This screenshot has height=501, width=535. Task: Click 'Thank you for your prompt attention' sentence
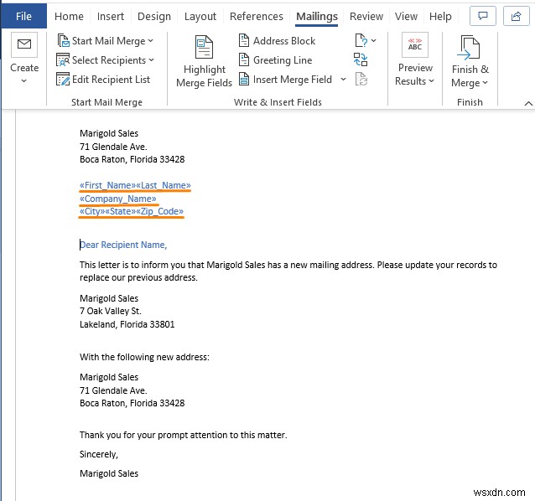coord(183,435)
